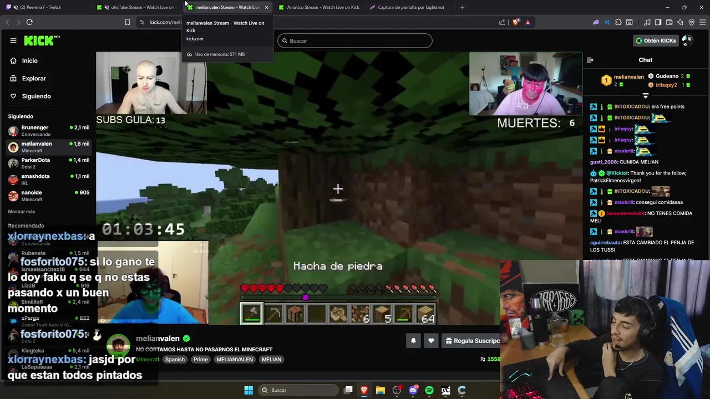
Task: Open Brunenger's channel in Siguiendo list
Action: pos(48,131)
